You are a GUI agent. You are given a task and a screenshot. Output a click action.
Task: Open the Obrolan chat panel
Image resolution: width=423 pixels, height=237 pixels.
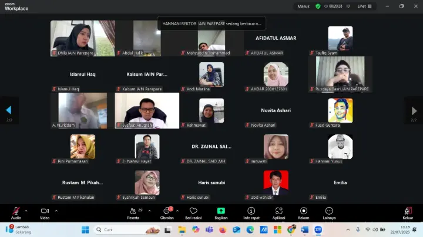[167, 211]
